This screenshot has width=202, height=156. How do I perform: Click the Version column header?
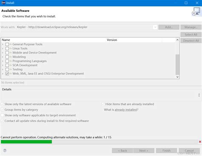coord(134,40)
